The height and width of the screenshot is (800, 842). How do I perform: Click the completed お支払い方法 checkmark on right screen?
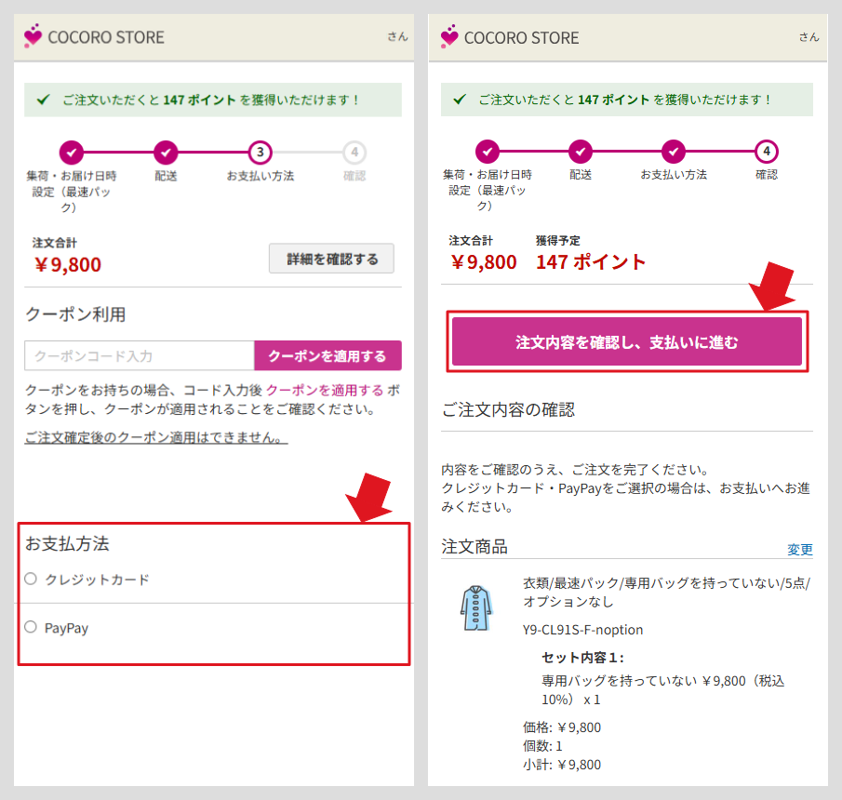(673, 152)
